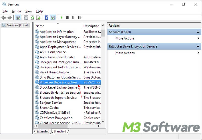The width and height of the screenshot is (202, 140).
Task: Click gear icon beside Application Information
Action: [37, 31]
